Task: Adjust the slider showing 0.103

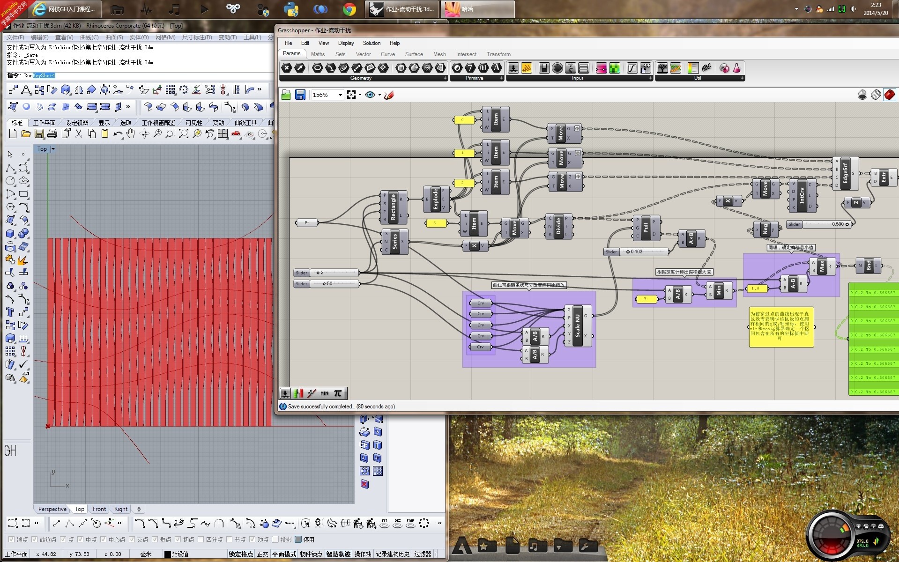Action: tap(637, 252)
